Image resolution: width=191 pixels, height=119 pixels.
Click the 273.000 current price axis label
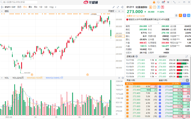(120, 36)
